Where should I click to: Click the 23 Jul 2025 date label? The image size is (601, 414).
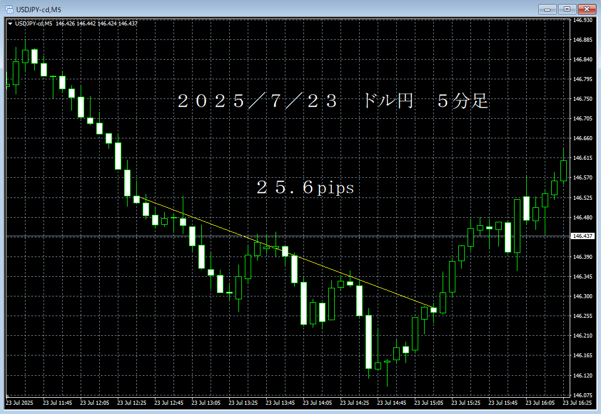pyautogui.click(x=20, y=403)
